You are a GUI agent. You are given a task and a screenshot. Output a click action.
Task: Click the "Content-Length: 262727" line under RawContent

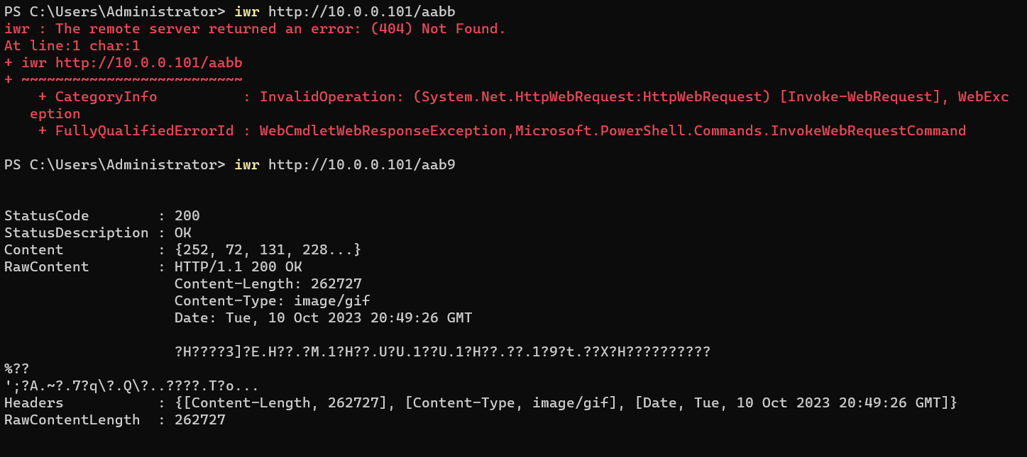pyautogui.click(x=268, y=284)
